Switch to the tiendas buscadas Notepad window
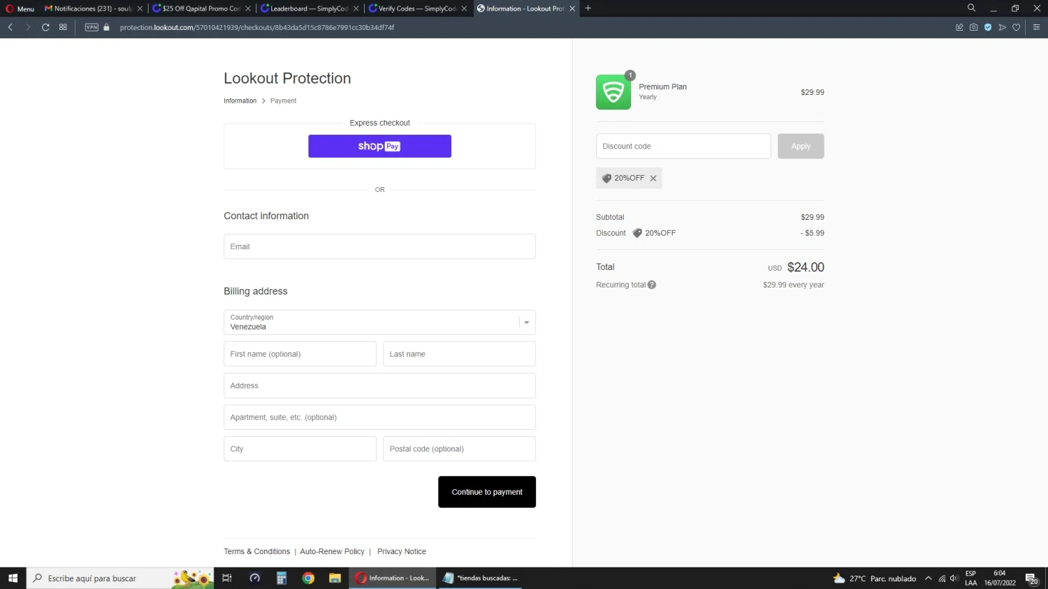Viewport: 1048px width, 589px height. coord(480,578)
